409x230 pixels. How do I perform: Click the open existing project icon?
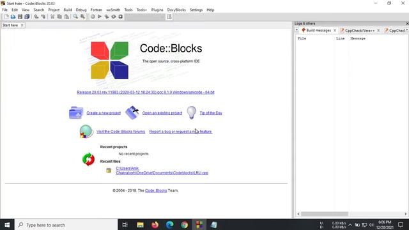point(132,112)
